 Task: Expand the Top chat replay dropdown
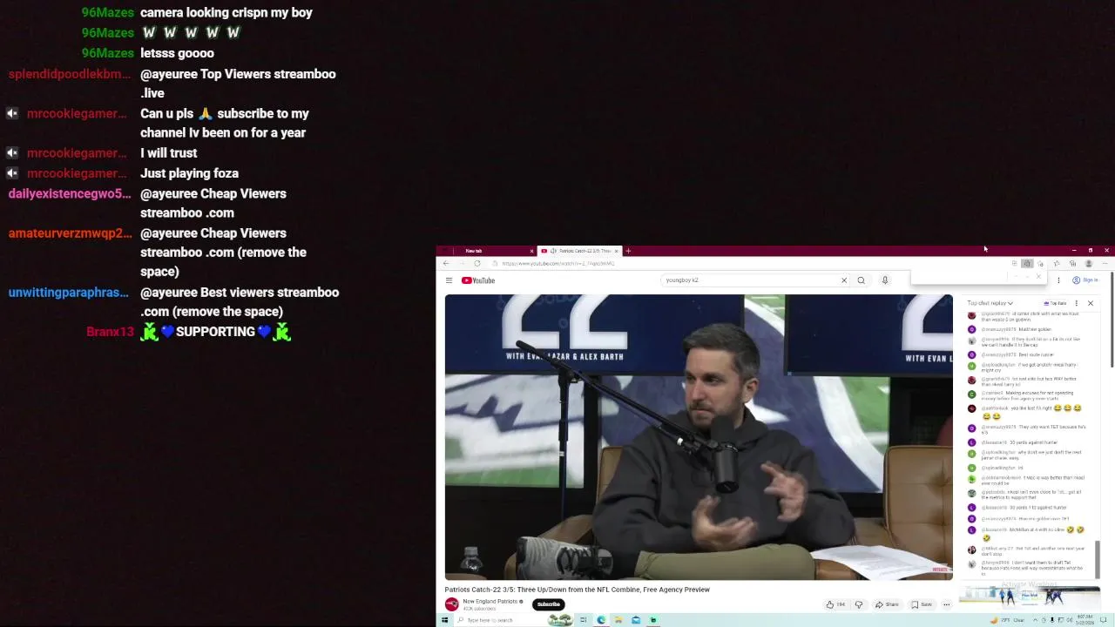[x=990, y=303]
